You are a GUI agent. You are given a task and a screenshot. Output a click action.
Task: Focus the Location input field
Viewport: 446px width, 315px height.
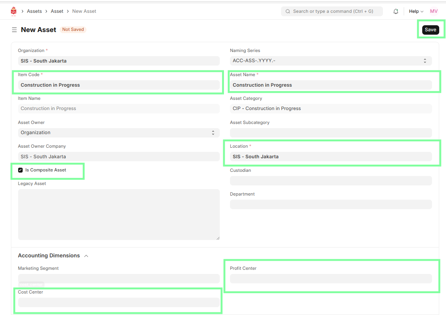[x=330, y=157]
